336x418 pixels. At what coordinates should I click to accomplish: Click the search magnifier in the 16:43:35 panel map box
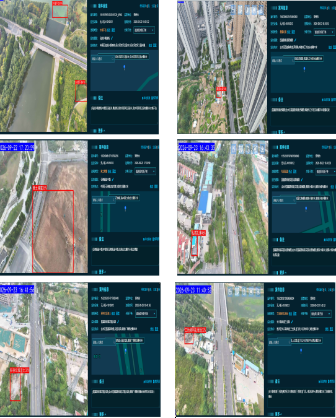[x=294, y=200]
